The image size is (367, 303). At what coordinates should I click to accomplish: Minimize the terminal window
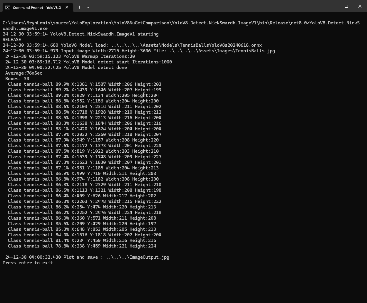(333, 6)
